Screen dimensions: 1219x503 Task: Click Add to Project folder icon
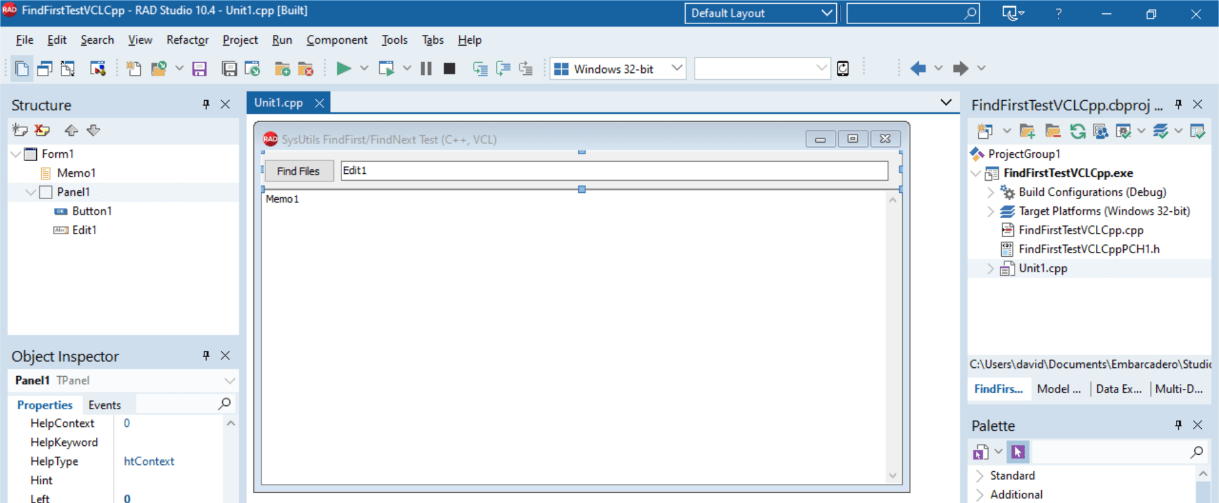pos(1027,131)
